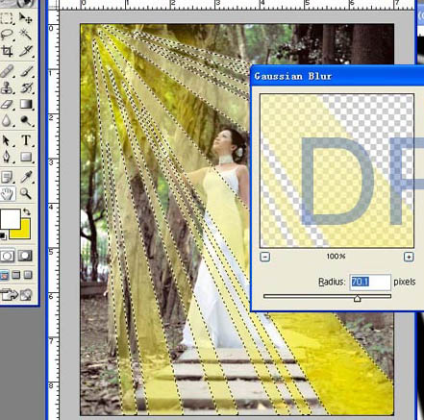
Task: Swap foreground and background colors
Action: tap(27, 211)
